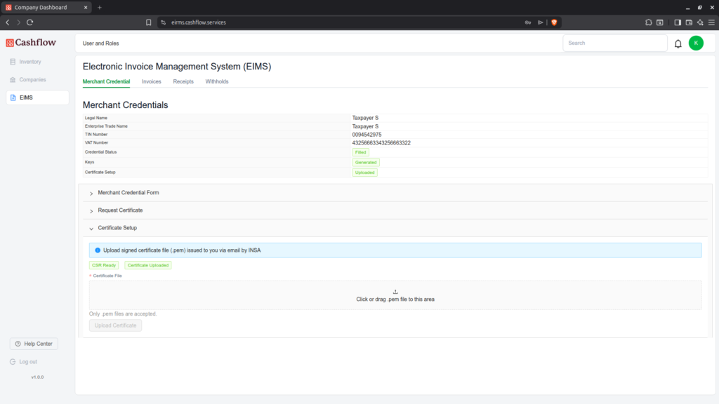Switch to Merchant Credential tab

(106, 81)
